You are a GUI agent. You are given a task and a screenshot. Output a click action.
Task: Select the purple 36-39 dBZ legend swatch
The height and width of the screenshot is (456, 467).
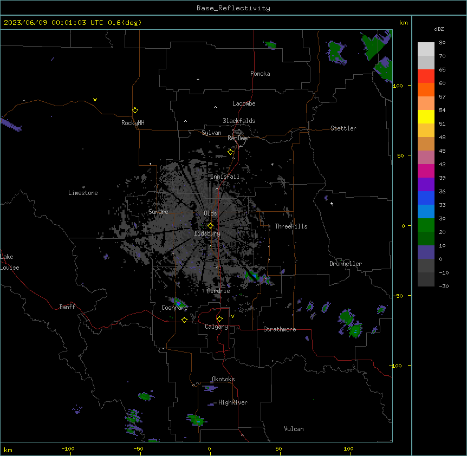tap(426, 185)
